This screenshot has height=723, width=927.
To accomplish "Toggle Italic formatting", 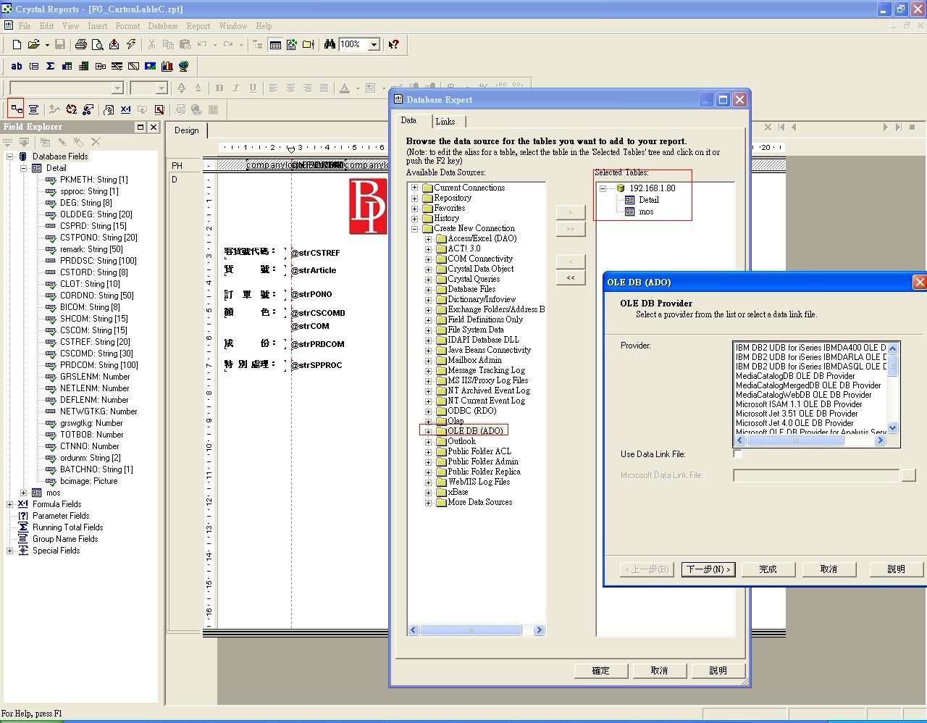I will pos(236,88).
